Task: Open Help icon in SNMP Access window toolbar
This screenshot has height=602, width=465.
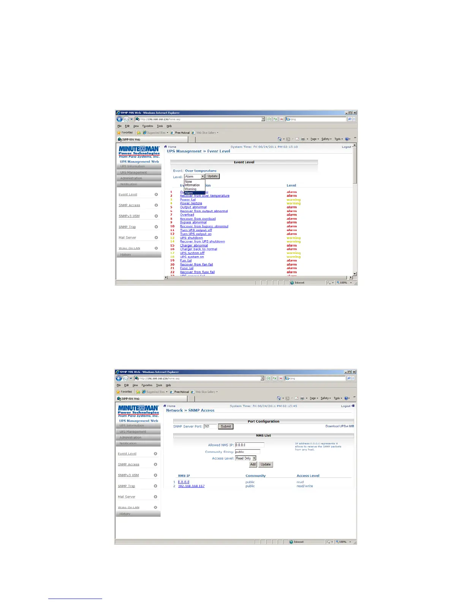Action: [346, 398]
